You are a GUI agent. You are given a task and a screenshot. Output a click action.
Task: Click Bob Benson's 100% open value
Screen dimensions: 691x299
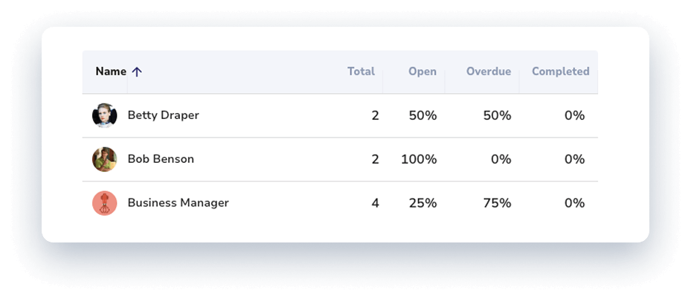419,159
